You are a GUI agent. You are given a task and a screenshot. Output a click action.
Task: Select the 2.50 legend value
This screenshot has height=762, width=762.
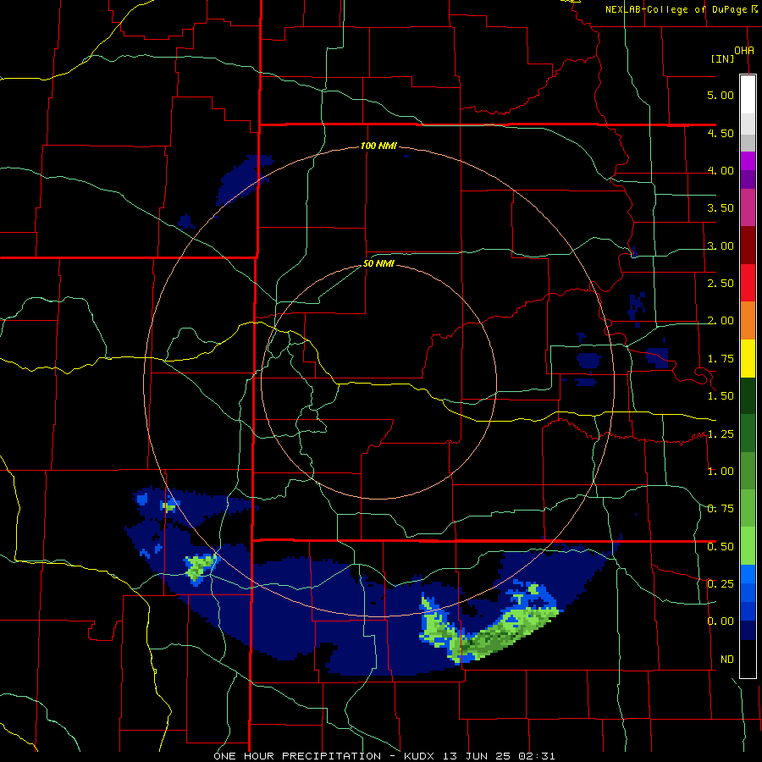pyautogui.click(x=721, y=284)
